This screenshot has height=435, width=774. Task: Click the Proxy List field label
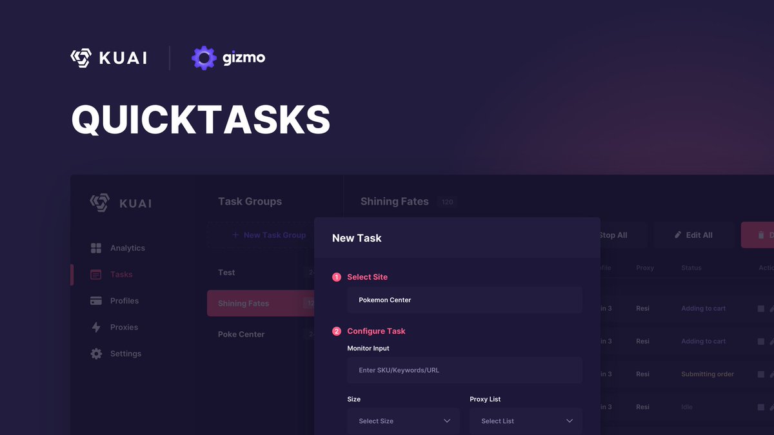(485, 400)
